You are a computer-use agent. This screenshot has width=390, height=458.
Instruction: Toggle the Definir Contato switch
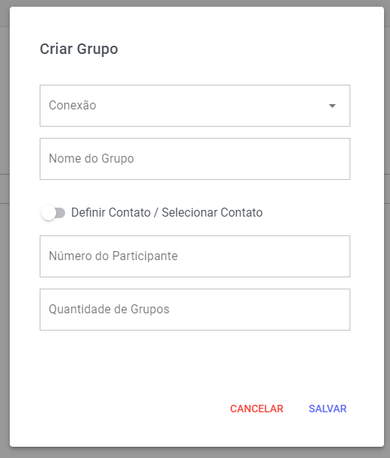tap(53, 213)
